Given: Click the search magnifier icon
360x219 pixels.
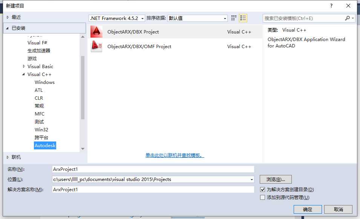Looking at the screenshot, I should click(348, 18).
